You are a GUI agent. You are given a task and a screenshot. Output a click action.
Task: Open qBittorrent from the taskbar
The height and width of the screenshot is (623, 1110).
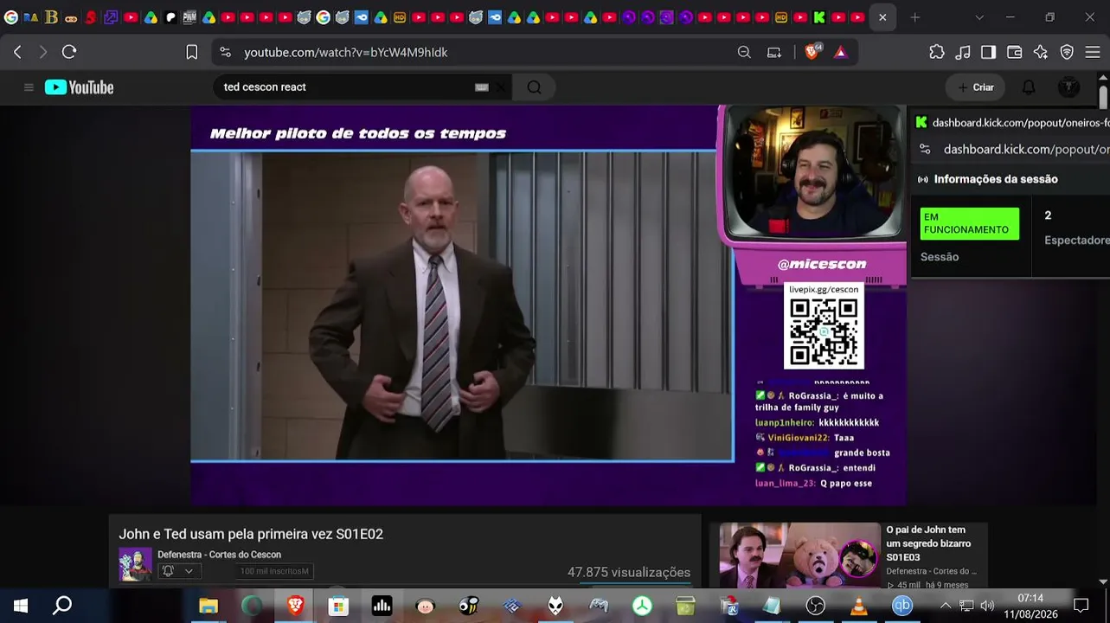pos(902,606)
